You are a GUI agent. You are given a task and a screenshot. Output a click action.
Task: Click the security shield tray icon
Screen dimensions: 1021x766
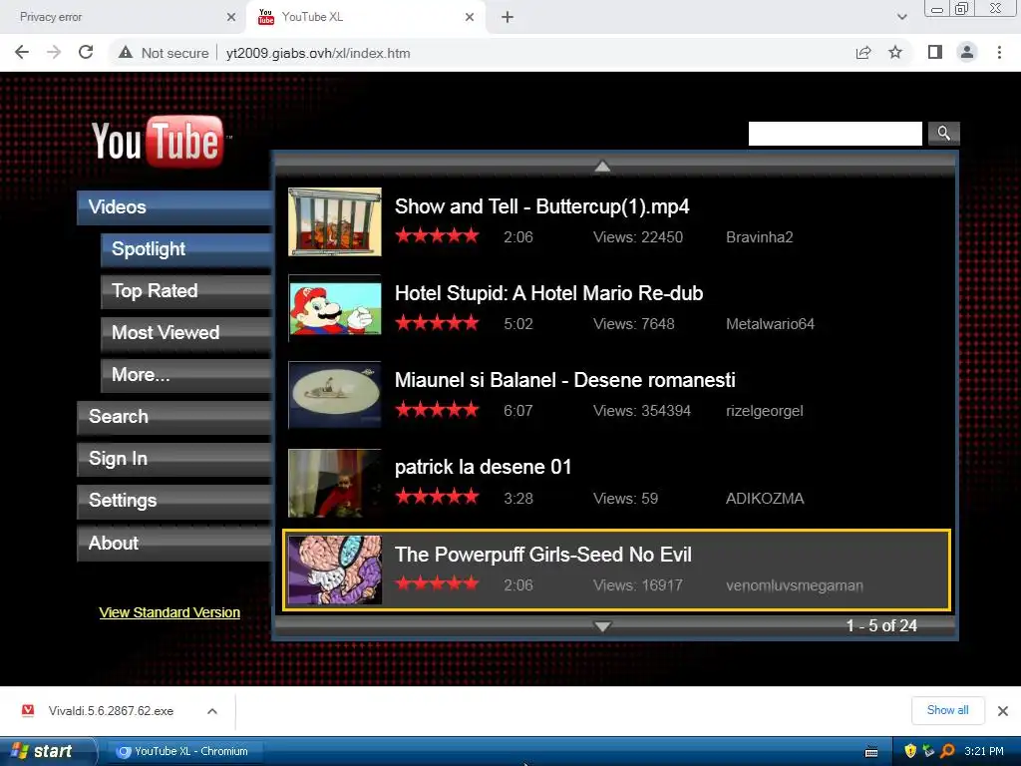tap(910, 751)
